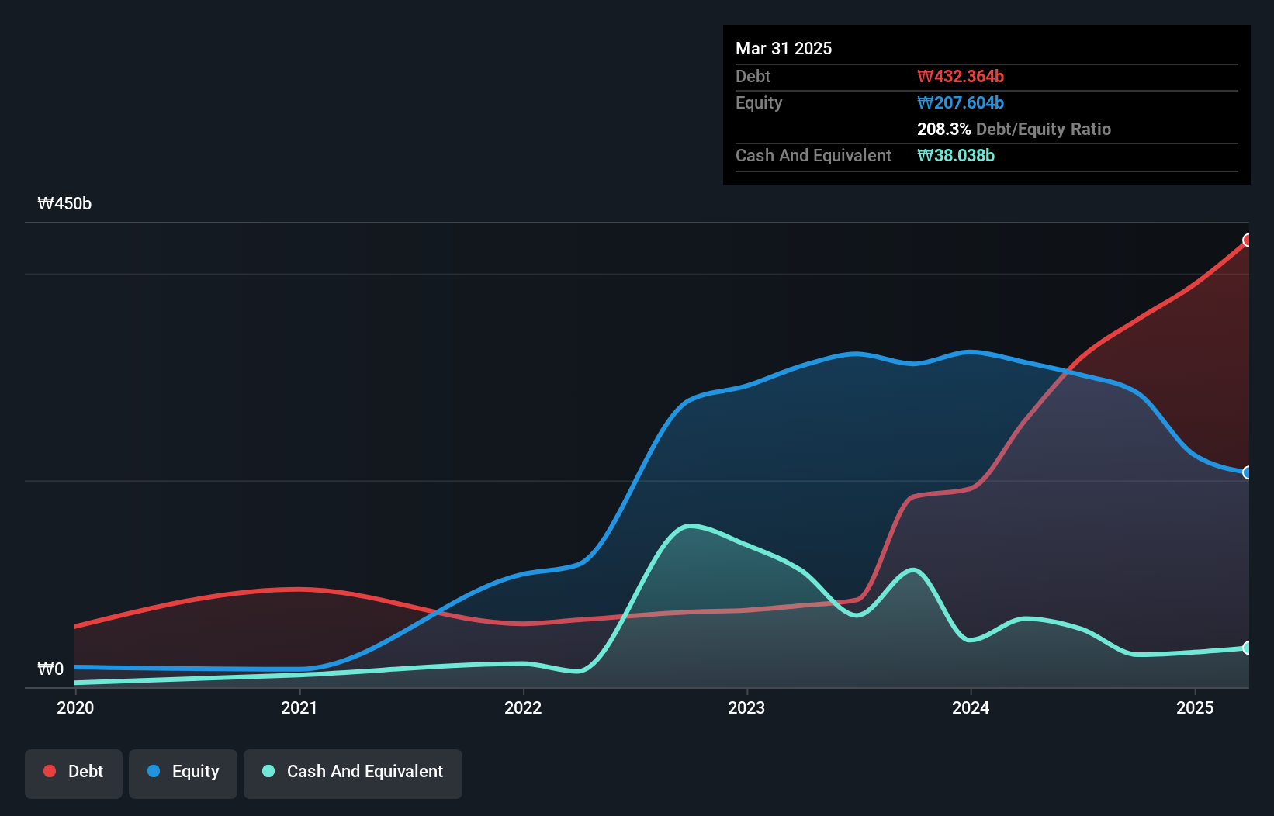
Task: Click the red Debt value in the tooltip
Action: coord(961,76)
